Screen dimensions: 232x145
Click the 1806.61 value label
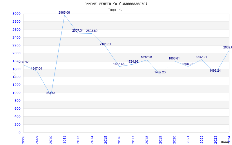click(x=174, y=59)
